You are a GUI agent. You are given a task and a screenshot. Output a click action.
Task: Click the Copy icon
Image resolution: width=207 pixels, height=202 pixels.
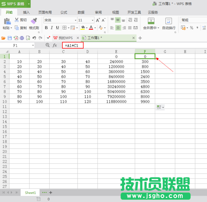pos(17,28)
